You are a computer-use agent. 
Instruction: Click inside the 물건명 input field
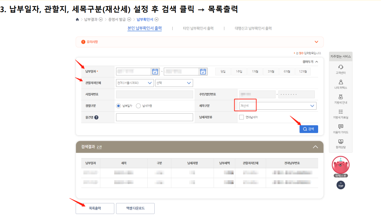tap(154, 117)
